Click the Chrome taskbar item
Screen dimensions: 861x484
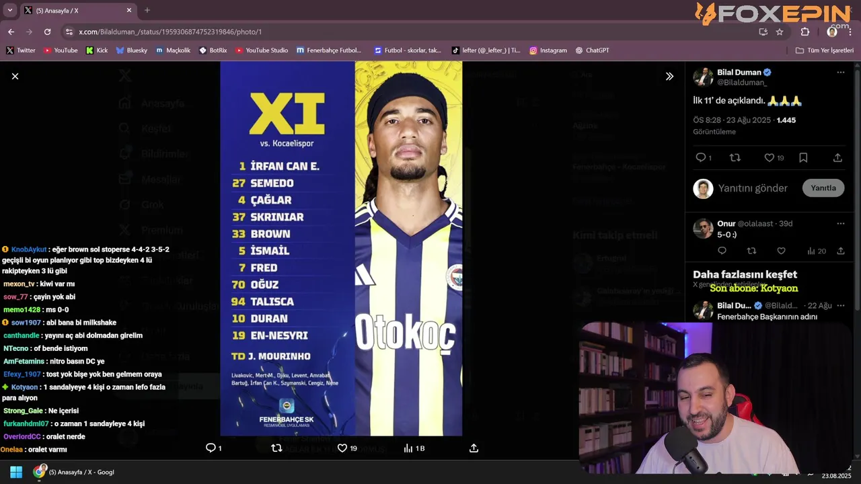[x=74, y=472]
